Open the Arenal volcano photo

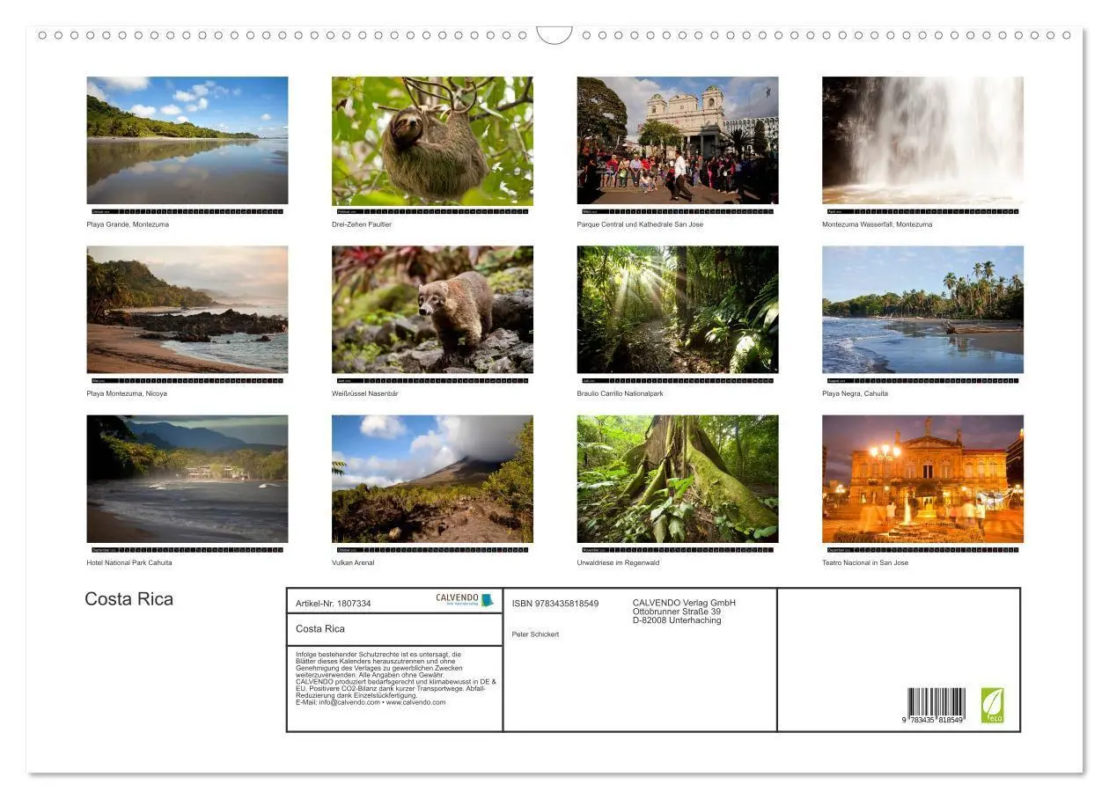pyautogui.click(x=432, y=479)
